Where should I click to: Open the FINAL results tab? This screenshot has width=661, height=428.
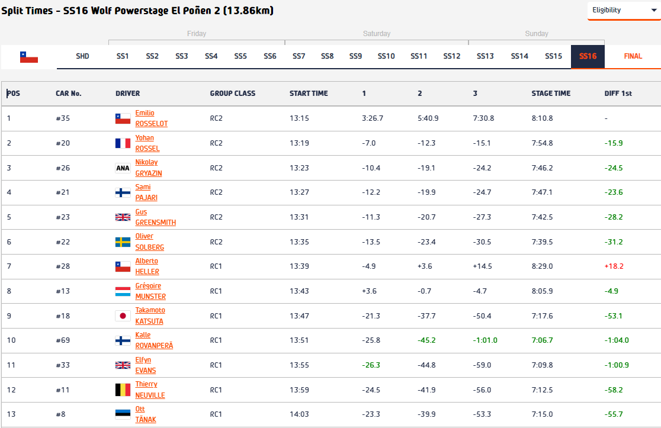coord(633,56)
